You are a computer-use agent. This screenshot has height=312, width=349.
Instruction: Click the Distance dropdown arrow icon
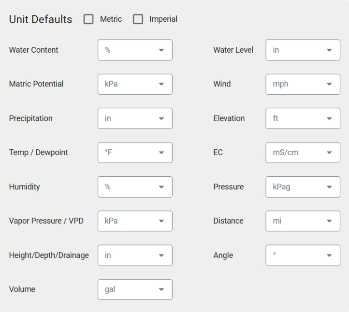330,221
